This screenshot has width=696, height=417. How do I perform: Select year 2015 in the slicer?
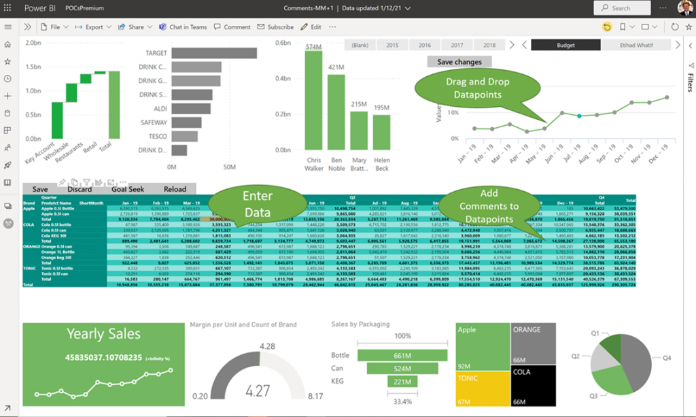[x=392, y=45]
